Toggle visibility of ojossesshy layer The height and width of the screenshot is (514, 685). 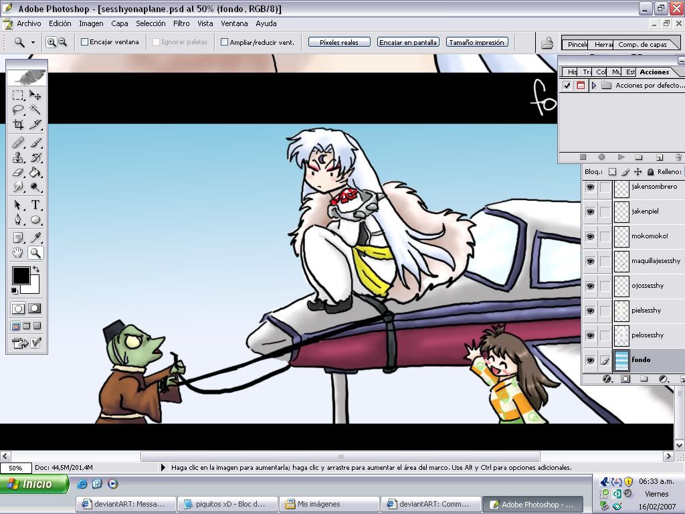point(590,286)
